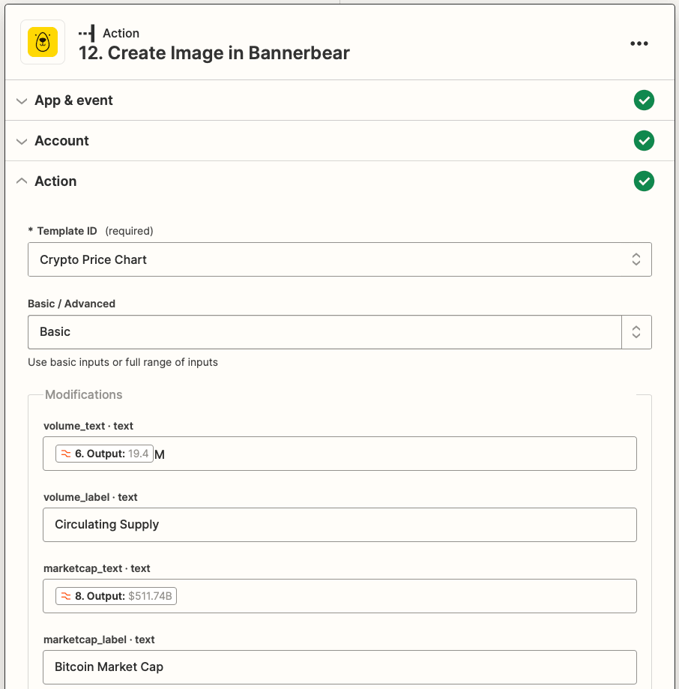Click the Circulating Supply volume_label field

339,524
